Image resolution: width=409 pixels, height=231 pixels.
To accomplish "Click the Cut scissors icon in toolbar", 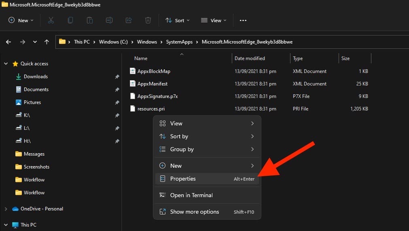I will 51,20.
